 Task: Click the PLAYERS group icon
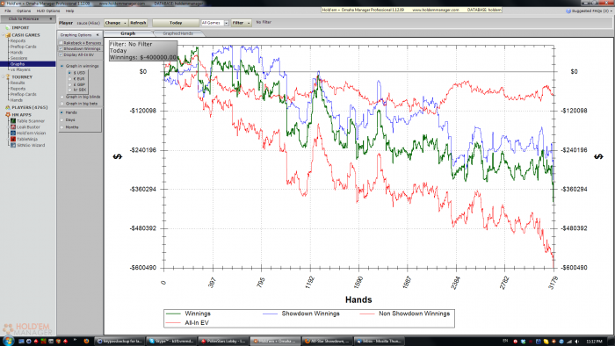(7, 107)
